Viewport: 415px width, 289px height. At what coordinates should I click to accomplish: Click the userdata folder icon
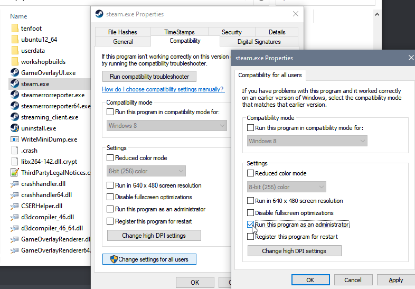click(15, 51)
